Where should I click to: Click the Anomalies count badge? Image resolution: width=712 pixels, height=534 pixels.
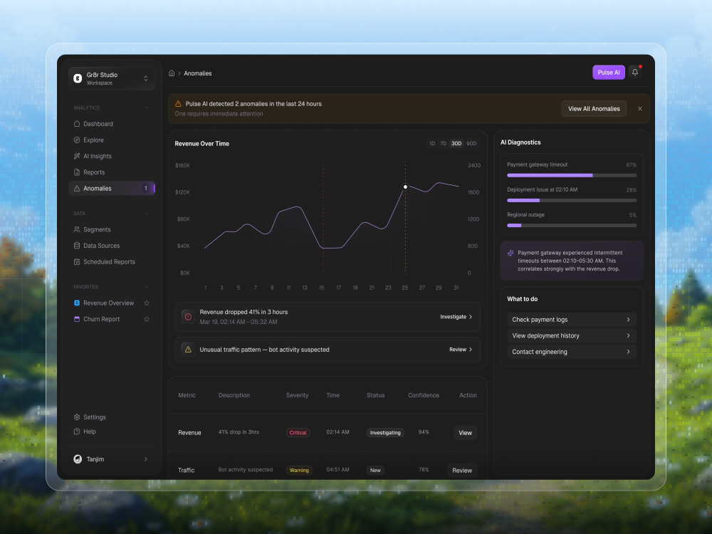click(146, 188)
